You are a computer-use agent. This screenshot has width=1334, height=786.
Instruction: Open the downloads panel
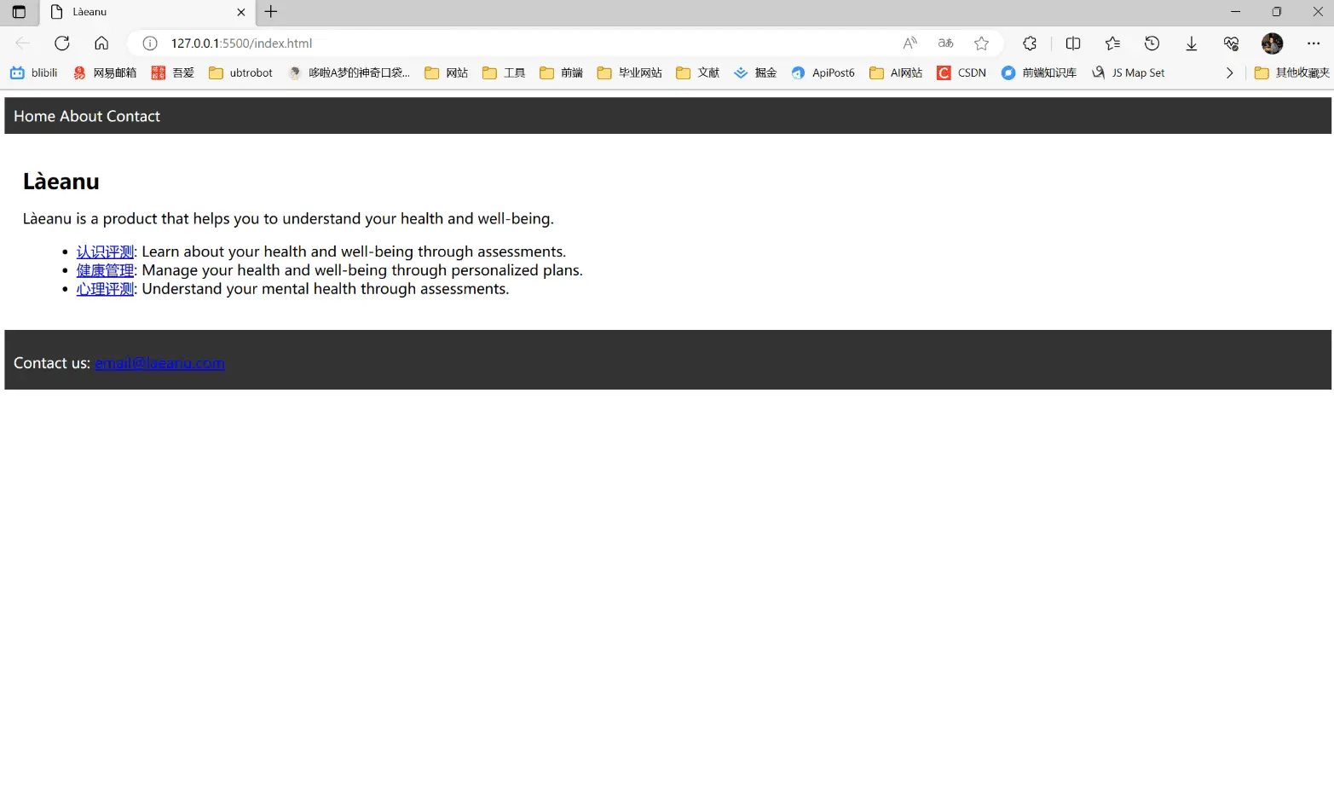[1191, 43]
